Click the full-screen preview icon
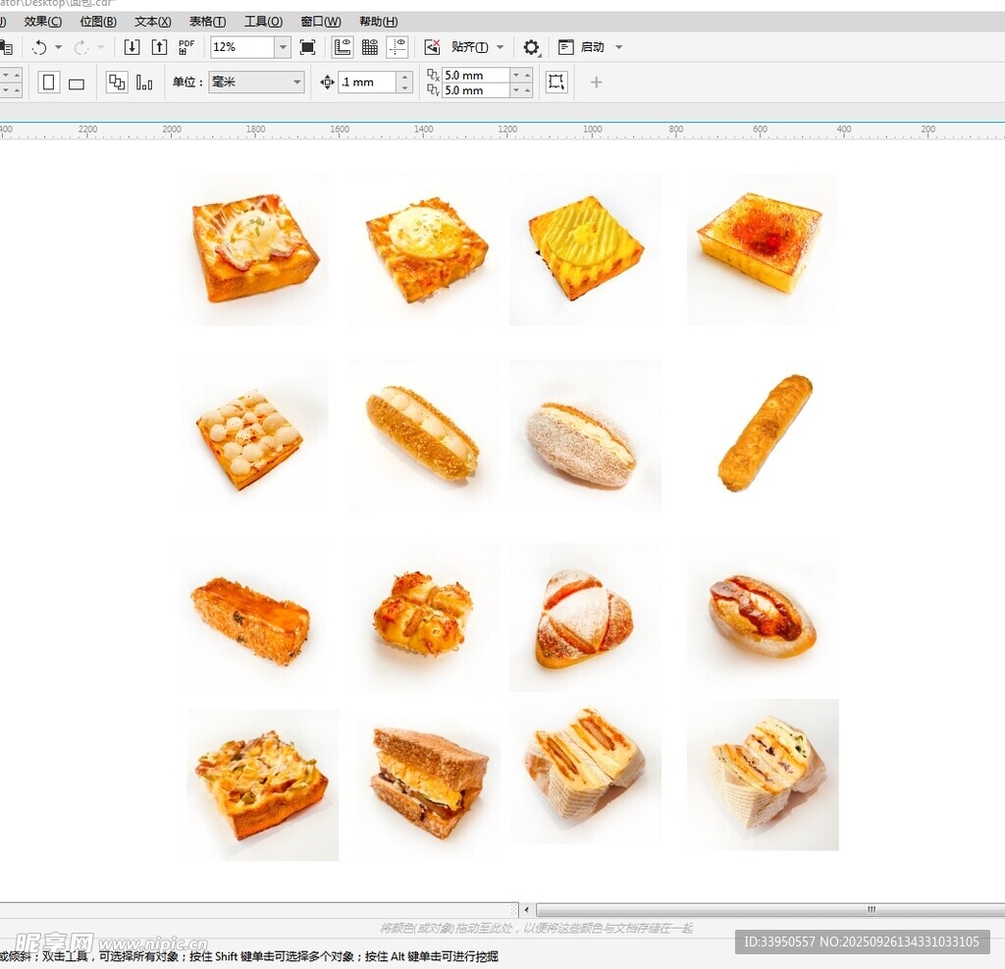 pyautogui.click(x=307, y=47)
